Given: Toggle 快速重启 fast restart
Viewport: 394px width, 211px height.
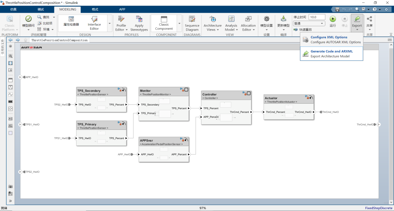Looking at the screenshot, I should [302, 29].
